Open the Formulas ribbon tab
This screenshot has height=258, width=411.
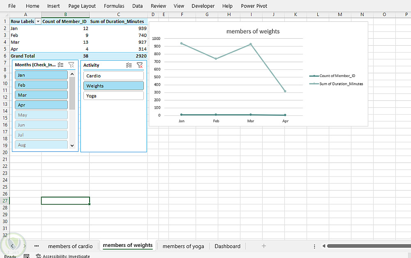coord(114,6)
